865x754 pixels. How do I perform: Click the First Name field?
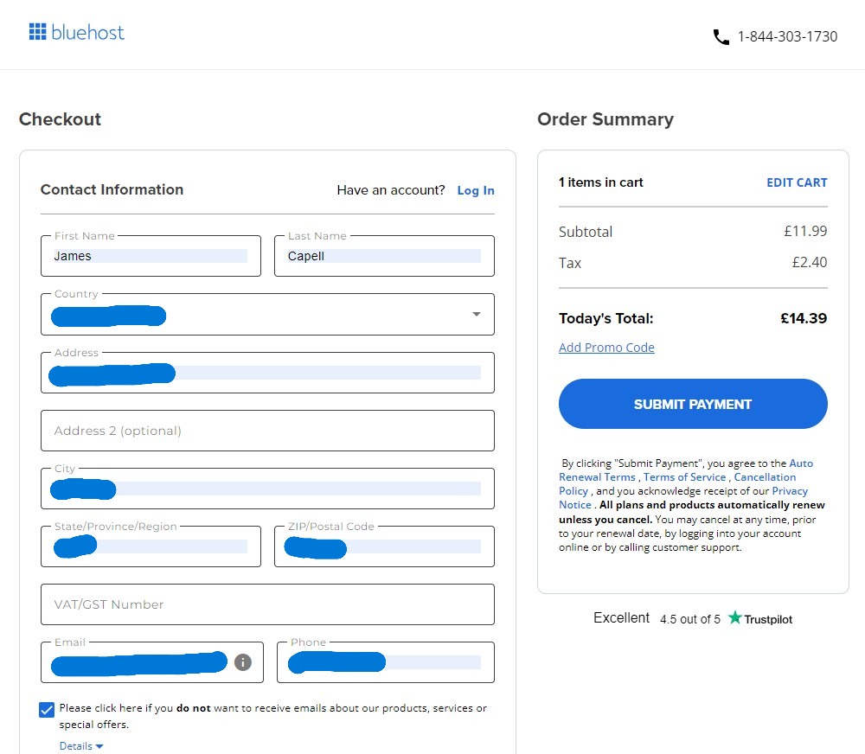click(x=151, y=256)
